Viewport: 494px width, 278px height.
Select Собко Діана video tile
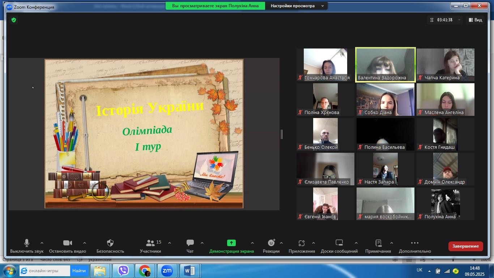tap(386, 100)
